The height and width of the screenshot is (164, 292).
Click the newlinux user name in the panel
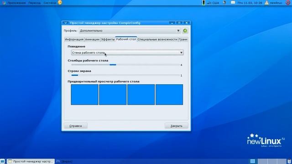pyautogui.click(x=276, y=3)
